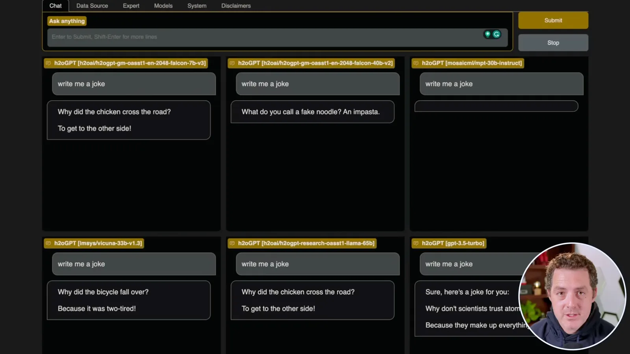The image size is (630, 354).
Task: Click the chicken joke response in falcon-7b chat
Action: click(x=129, y=120)
